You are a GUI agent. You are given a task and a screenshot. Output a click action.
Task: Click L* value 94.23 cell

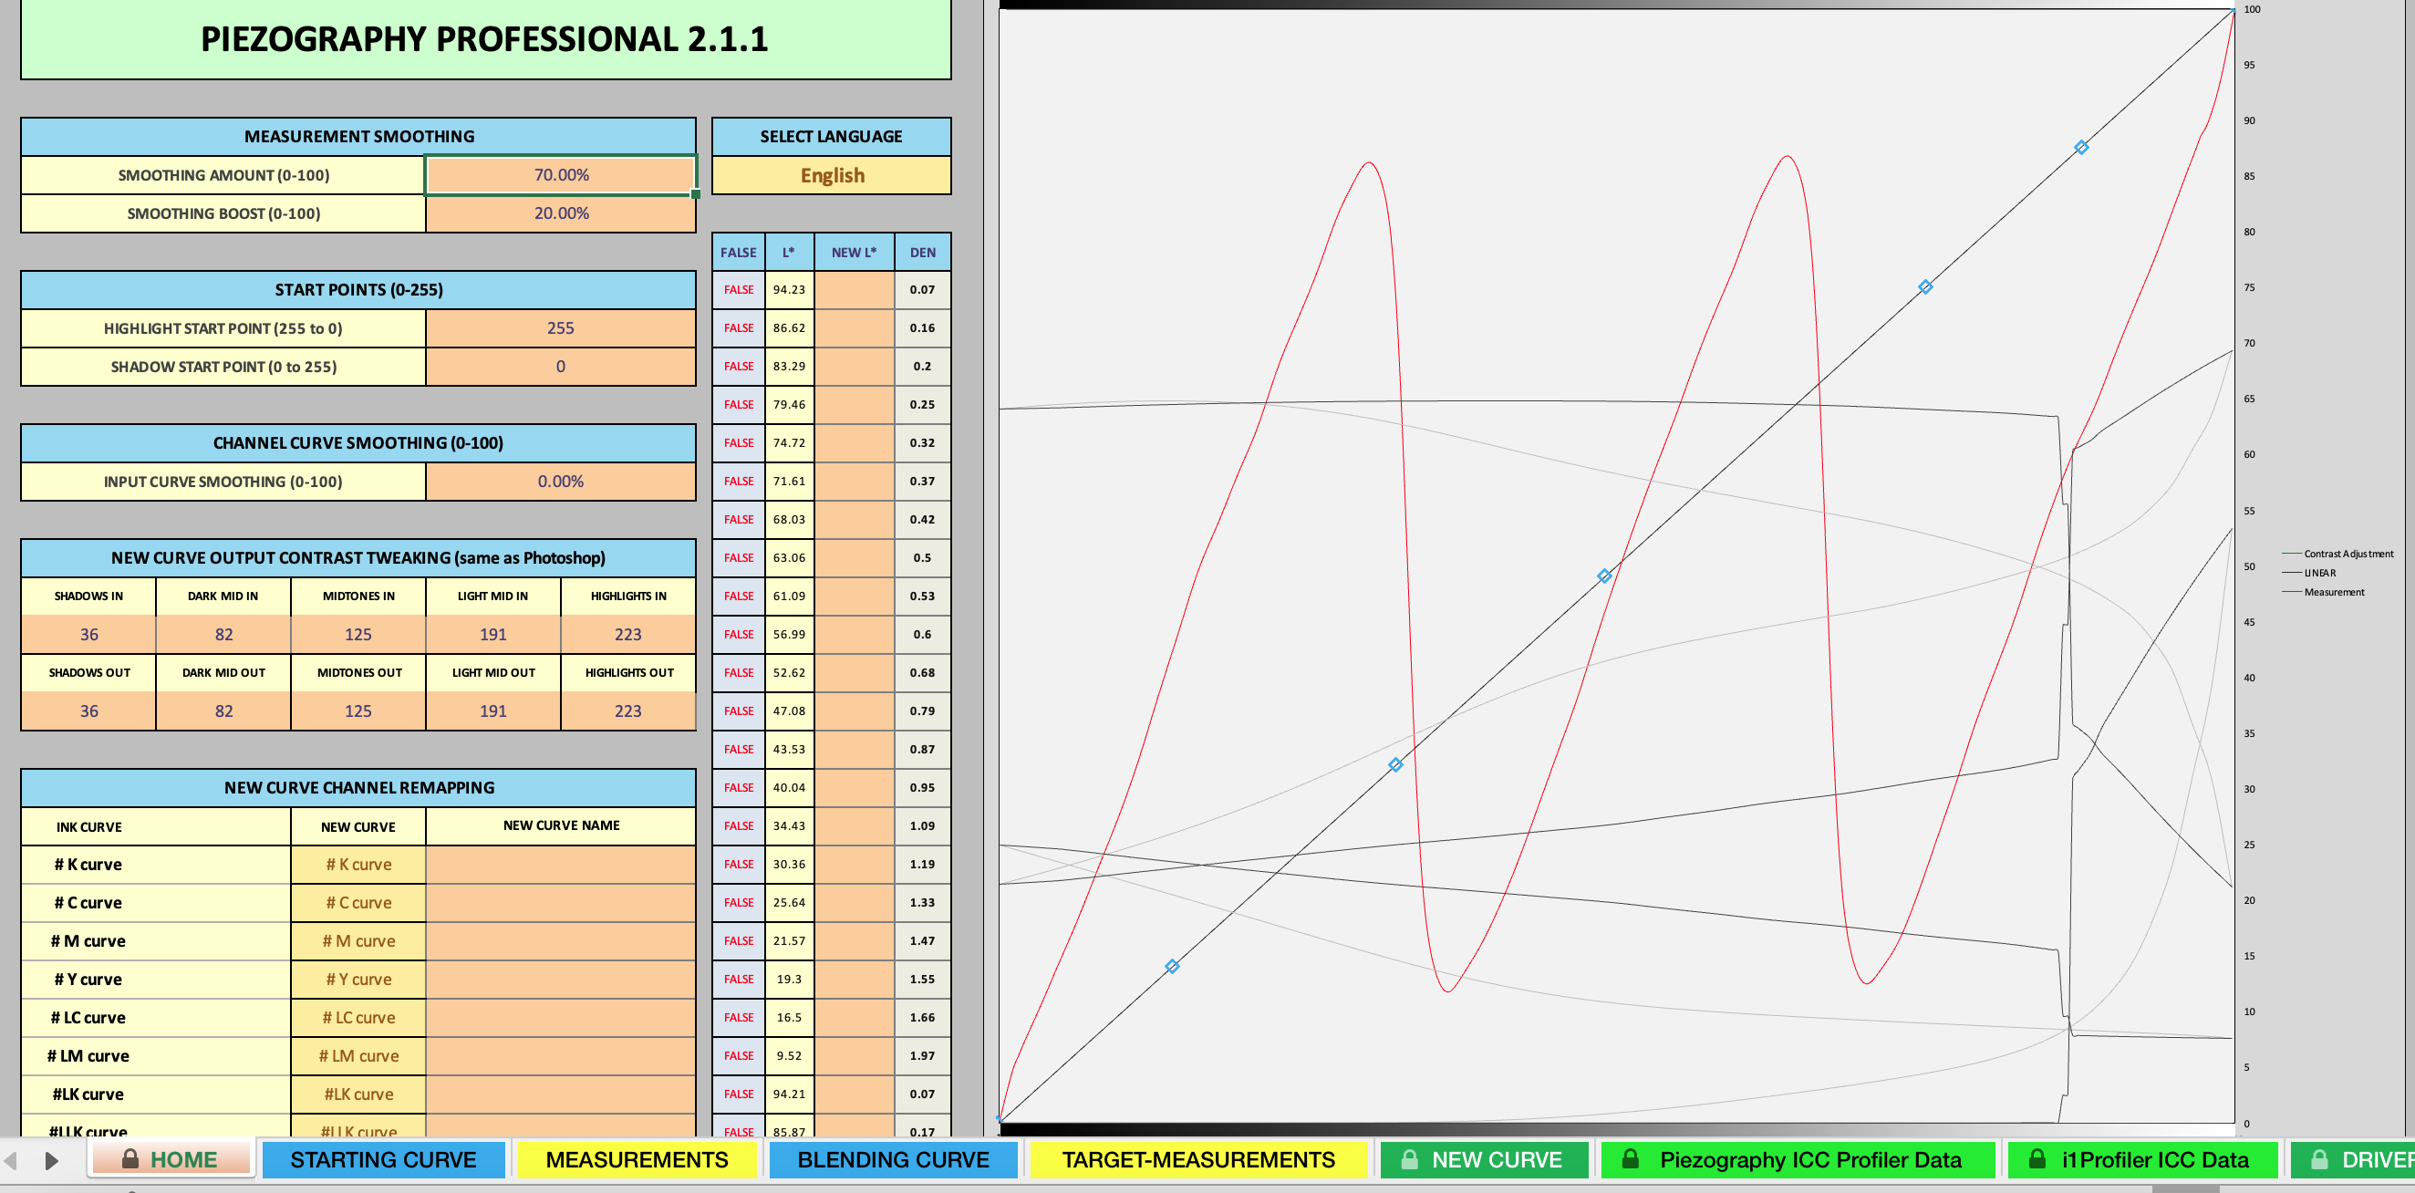790,290
